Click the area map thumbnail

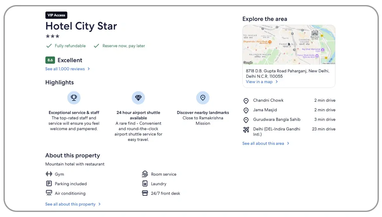pyautogui.click(x=289, y=44)
